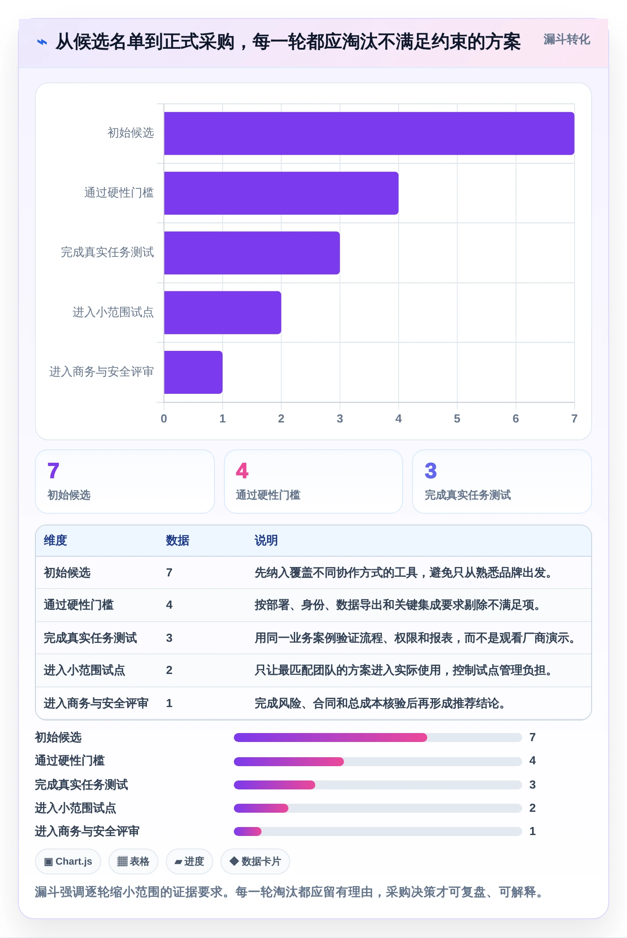Click the 初始候选 chart axis label

pyautogui.click(x=130, y=133)
